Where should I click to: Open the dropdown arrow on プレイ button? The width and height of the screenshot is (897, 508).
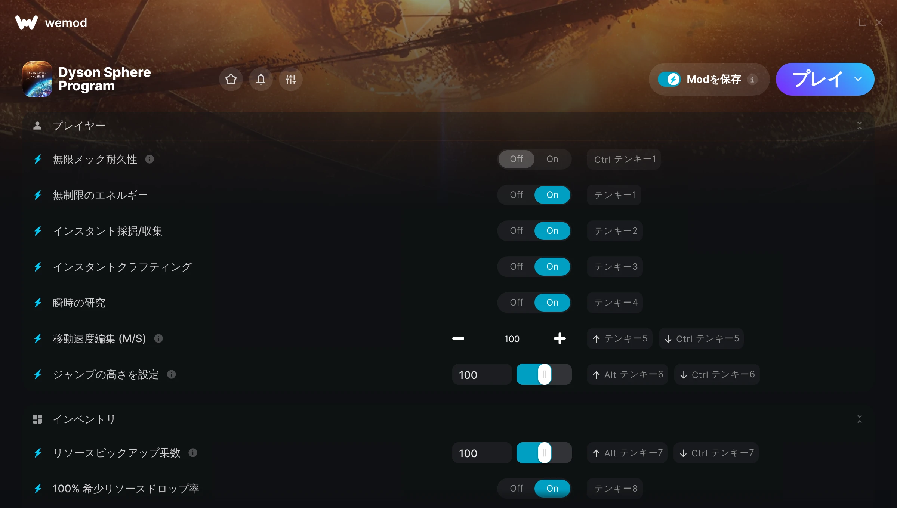[858, 79]
